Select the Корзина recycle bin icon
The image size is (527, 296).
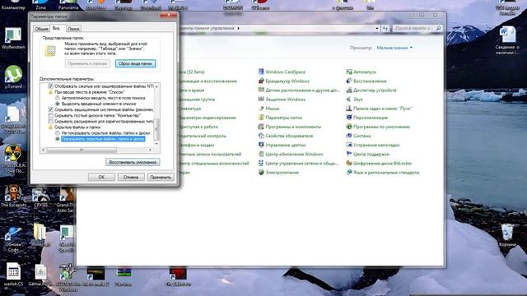click(x=507, y=236)
